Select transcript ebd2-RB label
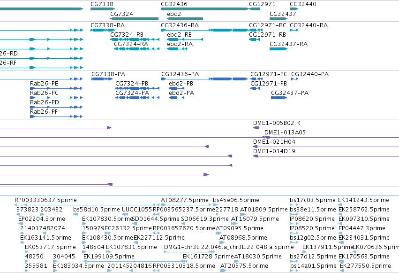This screenshot has width=399, height=273. pos(180,35)
